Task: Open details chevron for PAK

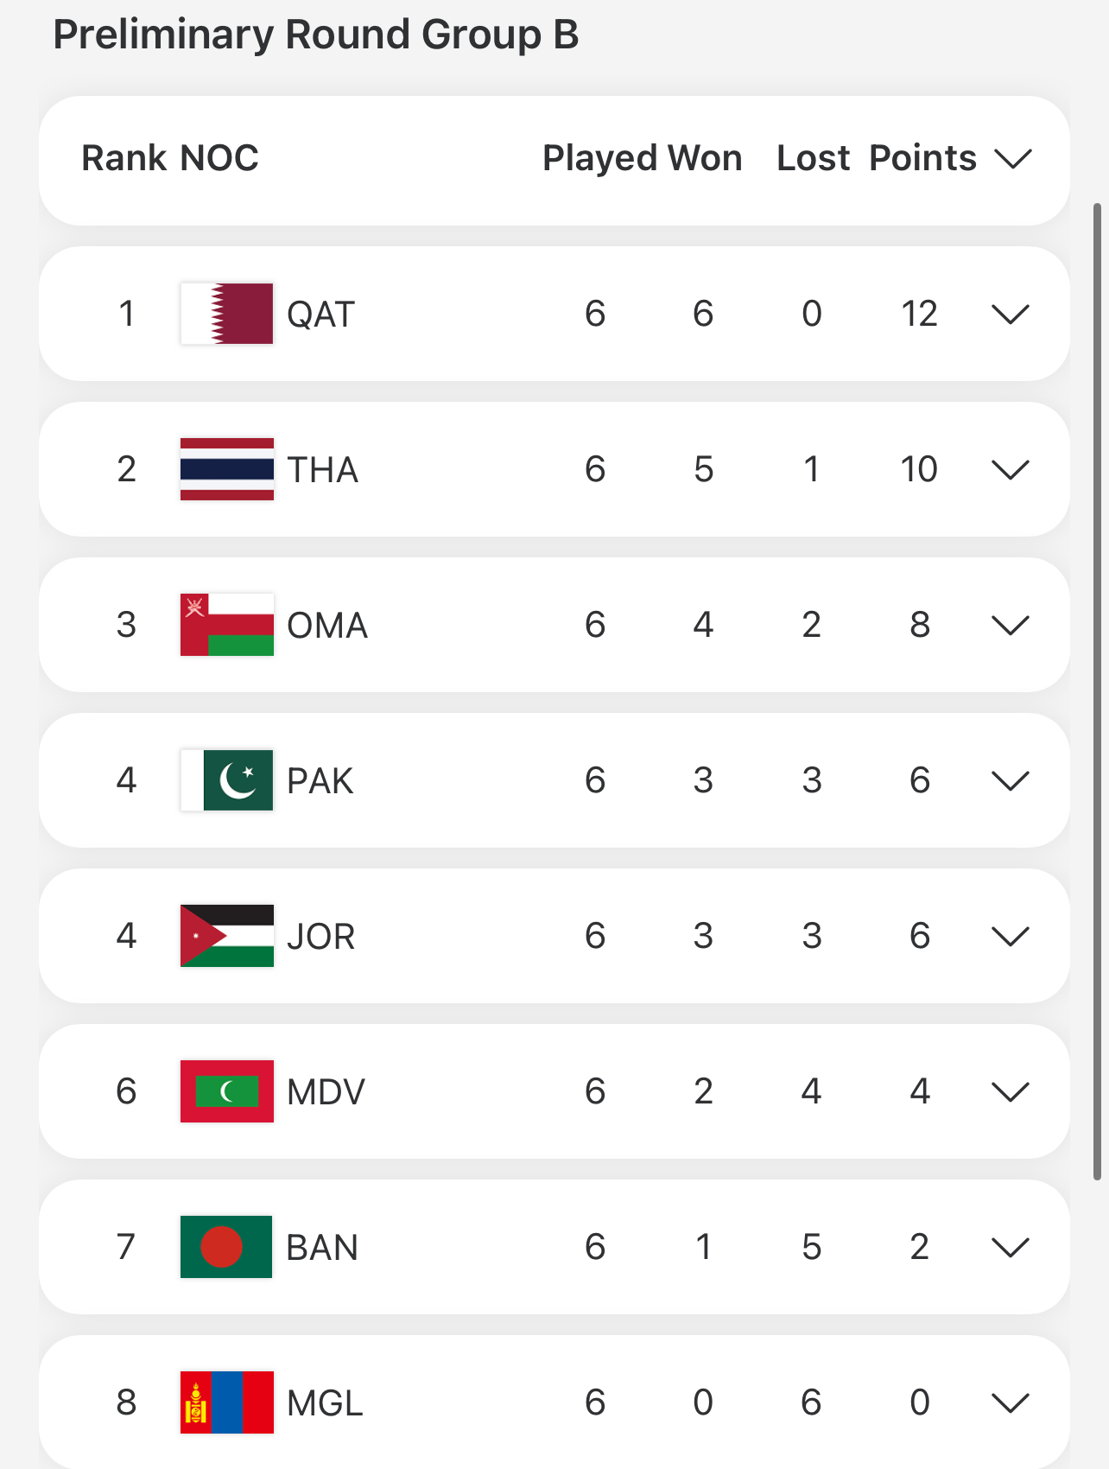Action: pyautogui.click(x=1010, y=781)
